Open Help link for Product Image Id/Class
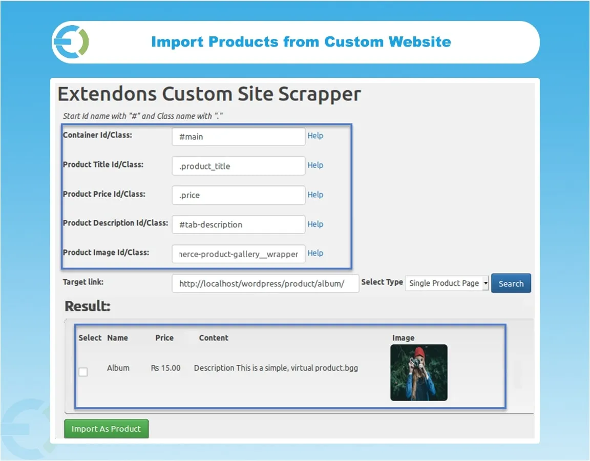Image resolution: width=590 pixels, height=461 pixels. pyautogui.click(x=315, y=253)
